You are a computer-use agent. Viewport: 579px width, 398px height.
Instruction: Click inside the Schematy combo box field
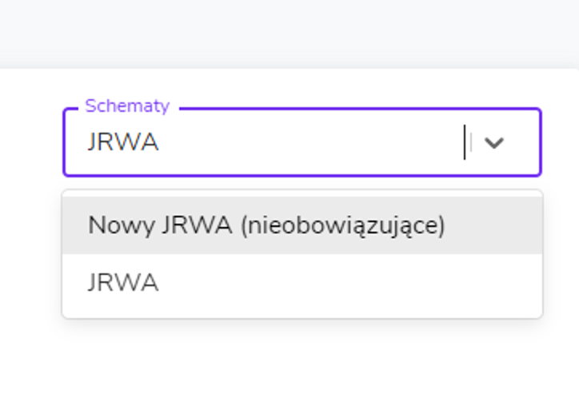click(304, 143)
